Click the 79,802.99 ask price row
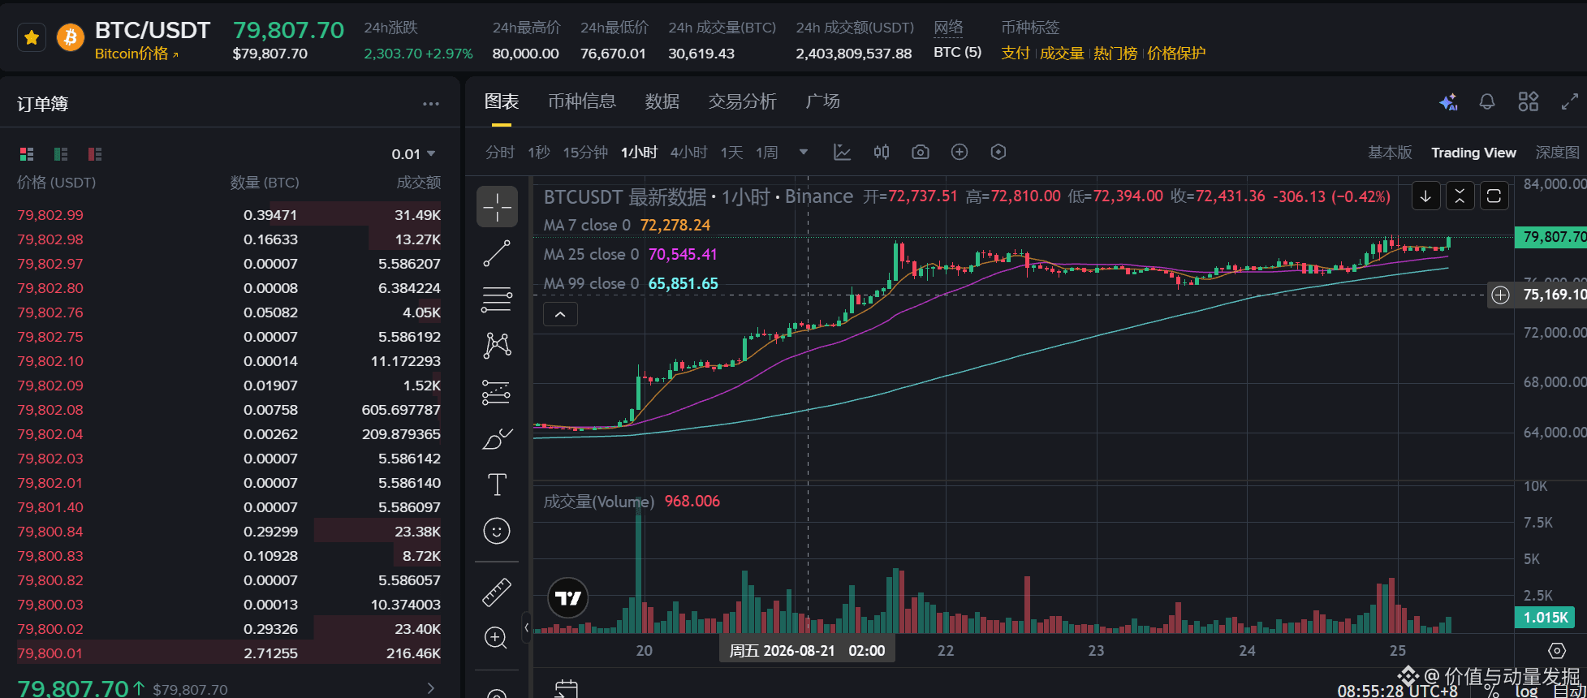The image size is (1587, 698). pyautogui.click(x=229, y=215)
